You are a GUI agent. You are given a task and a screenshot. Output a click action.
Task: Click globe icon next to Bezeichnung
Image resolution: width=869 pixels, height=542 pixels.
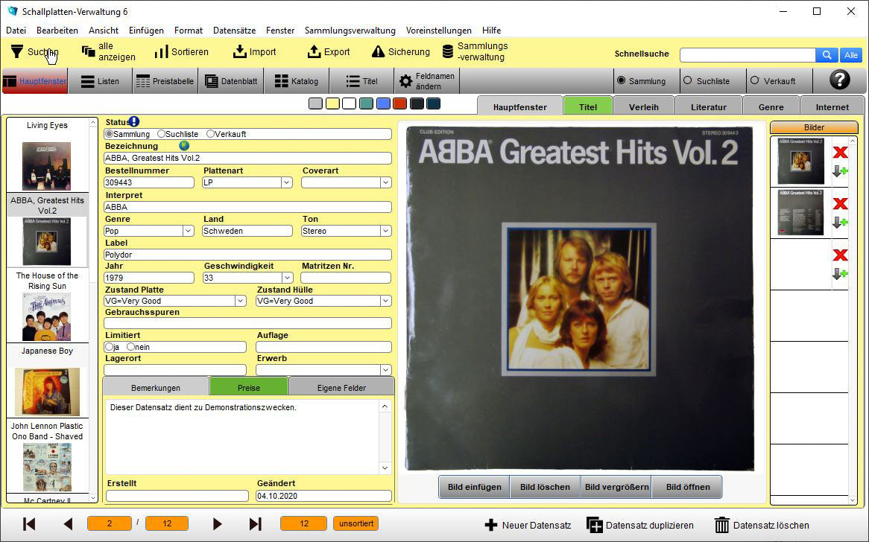click(184, 146)
